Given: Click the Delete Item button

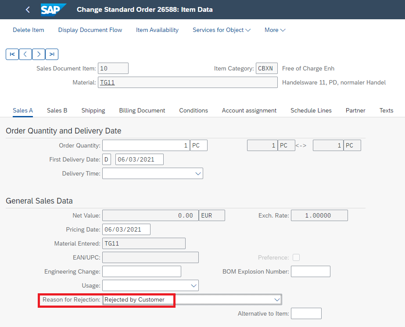Looking at the screenshot, I should click(29, 30).
